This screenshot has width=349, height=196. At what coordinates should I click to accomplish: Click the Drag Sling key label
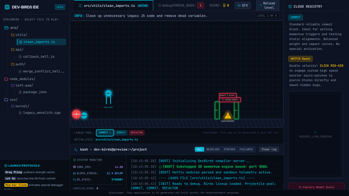coord(13,172)
